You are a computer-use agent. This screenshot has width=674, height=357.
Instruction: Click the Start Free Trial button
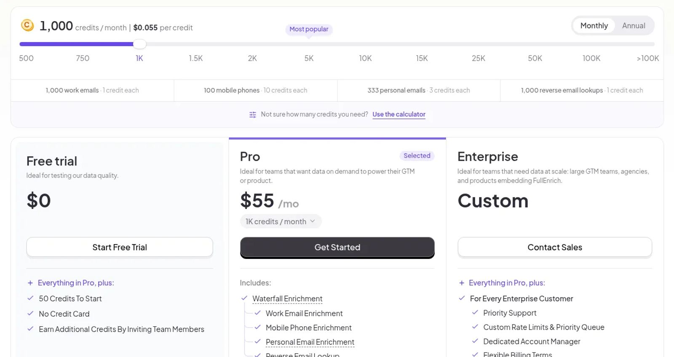click(x=120, y=247)
